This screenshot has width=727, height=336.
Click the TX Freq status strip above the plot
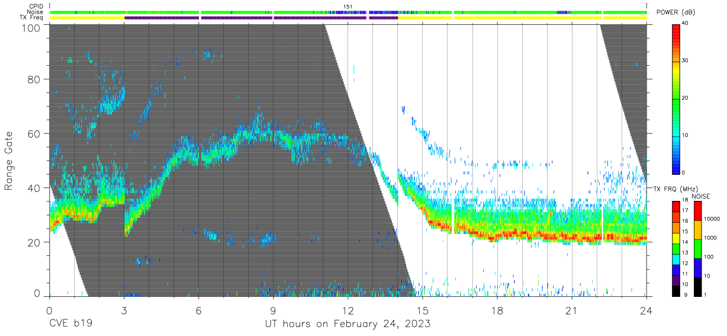(x=348, y=18)
